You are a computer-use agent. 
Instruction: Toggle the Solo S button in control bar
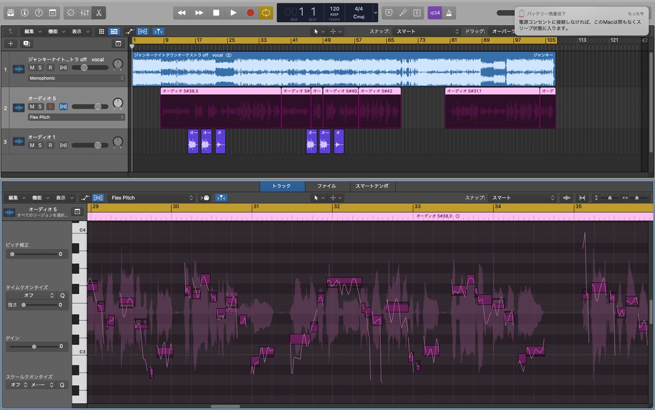(x=417, y=12)
